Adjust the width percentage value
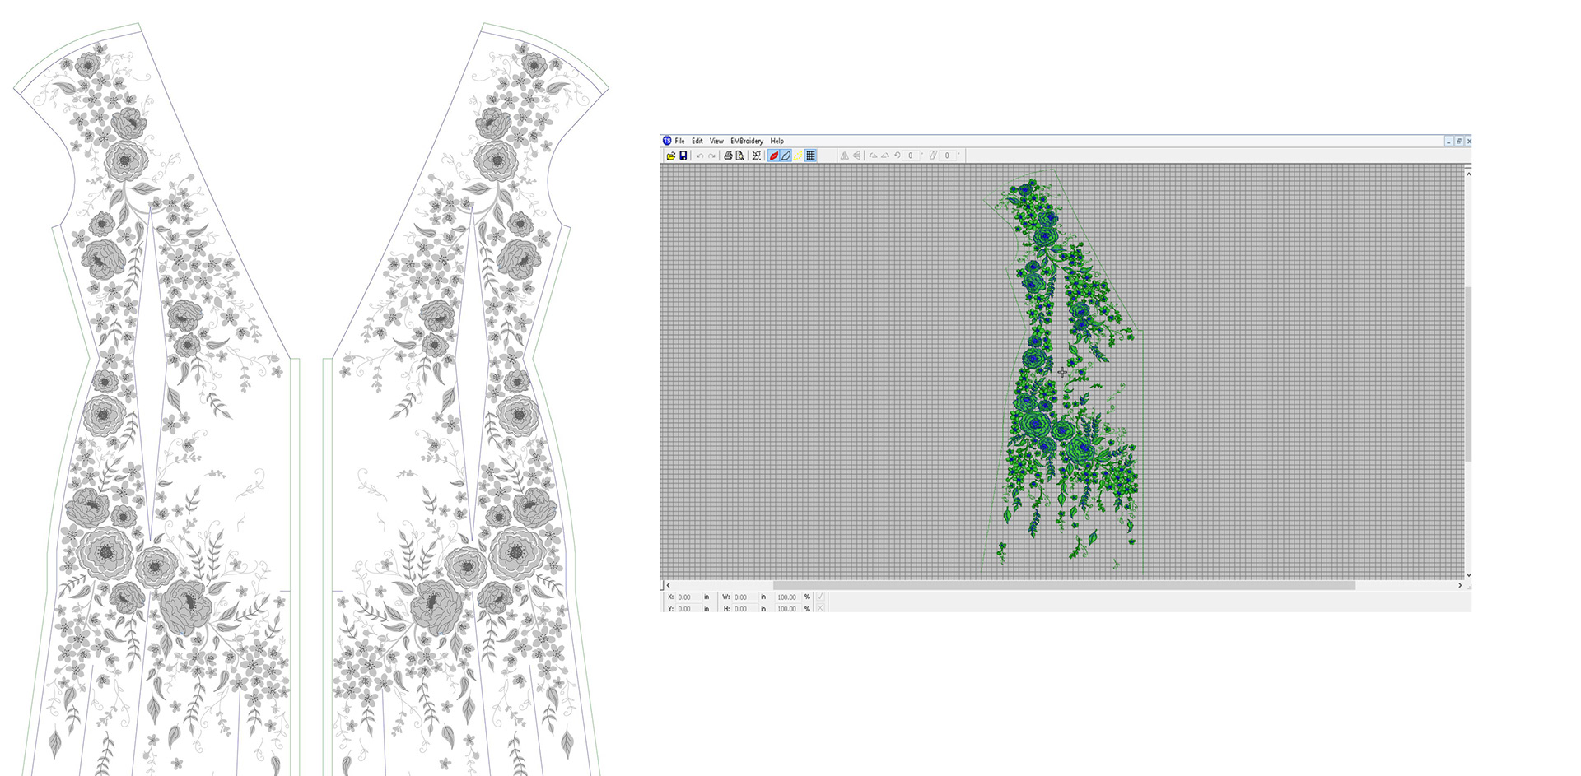 [x=786, y=597]
